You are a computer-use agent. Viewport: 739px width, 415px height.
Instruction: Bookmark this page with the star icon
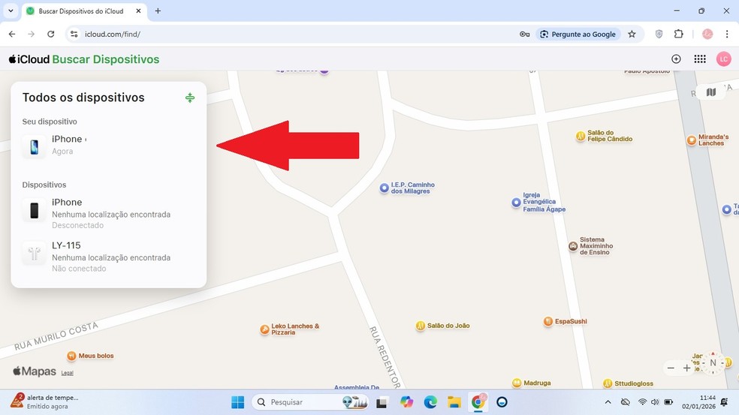pyautogui.click(x=632, y=34)
